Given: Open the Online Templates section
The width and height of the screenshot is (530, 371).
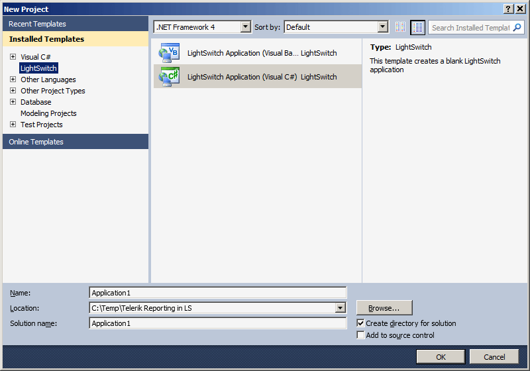Looking at the screenshot, I should pos(76,142).
